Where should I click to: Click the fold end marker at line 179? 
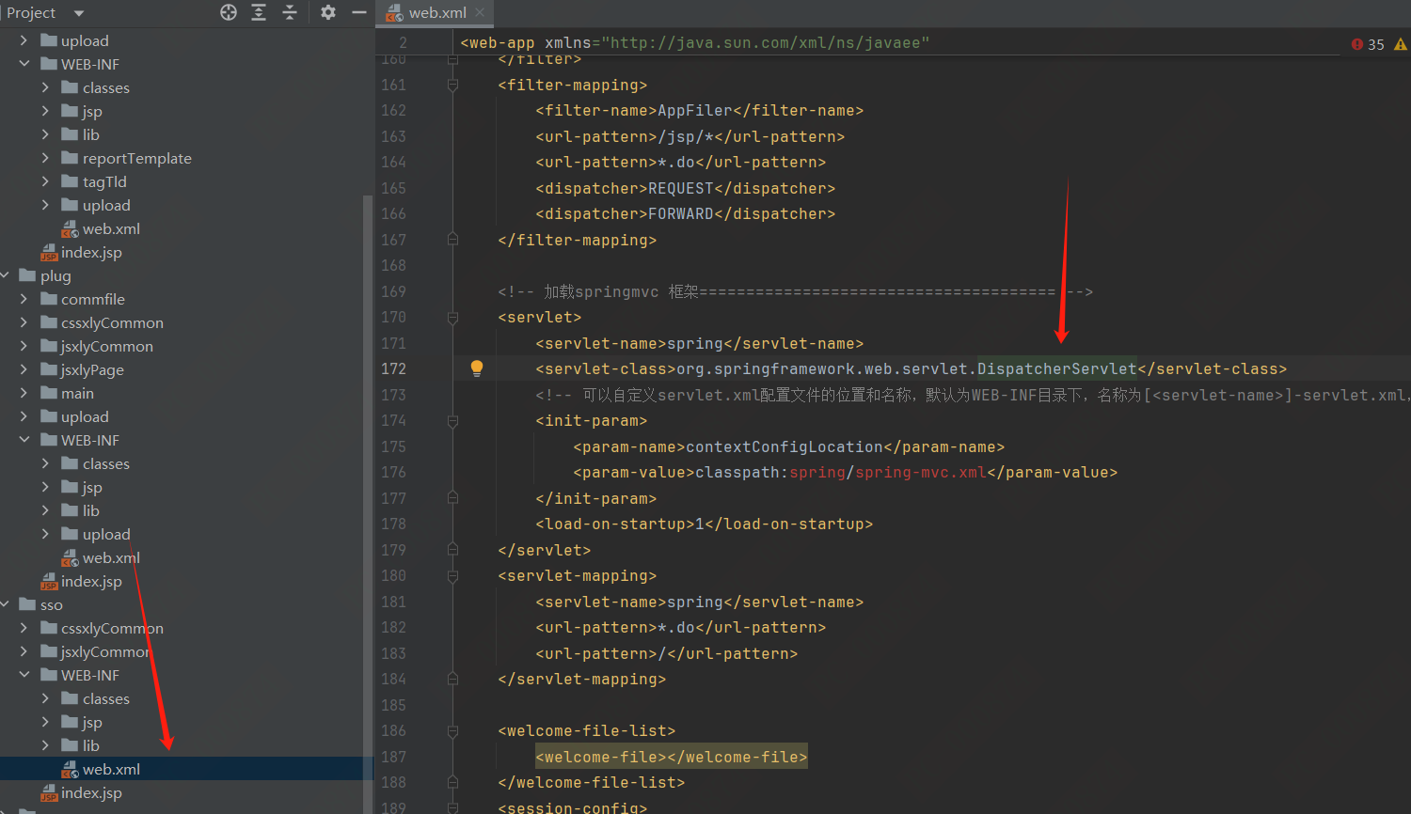click(x=452, y=550)
